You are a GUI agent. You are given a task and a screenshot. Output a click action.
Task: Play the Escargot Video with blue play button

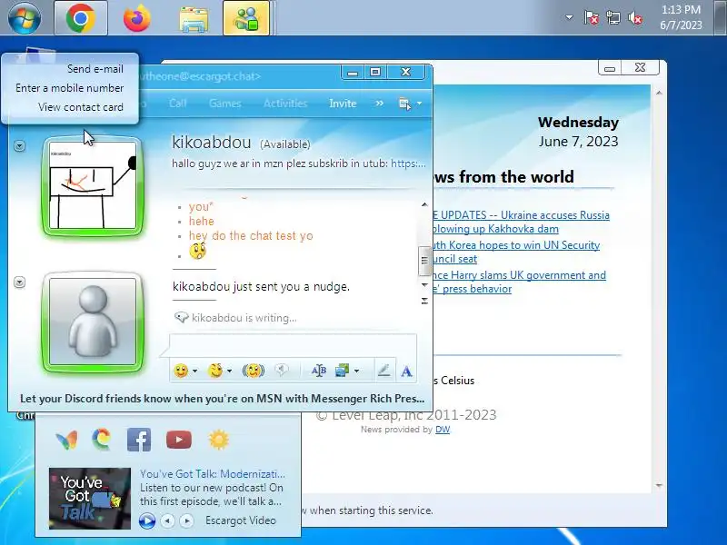tap(147, 520)
